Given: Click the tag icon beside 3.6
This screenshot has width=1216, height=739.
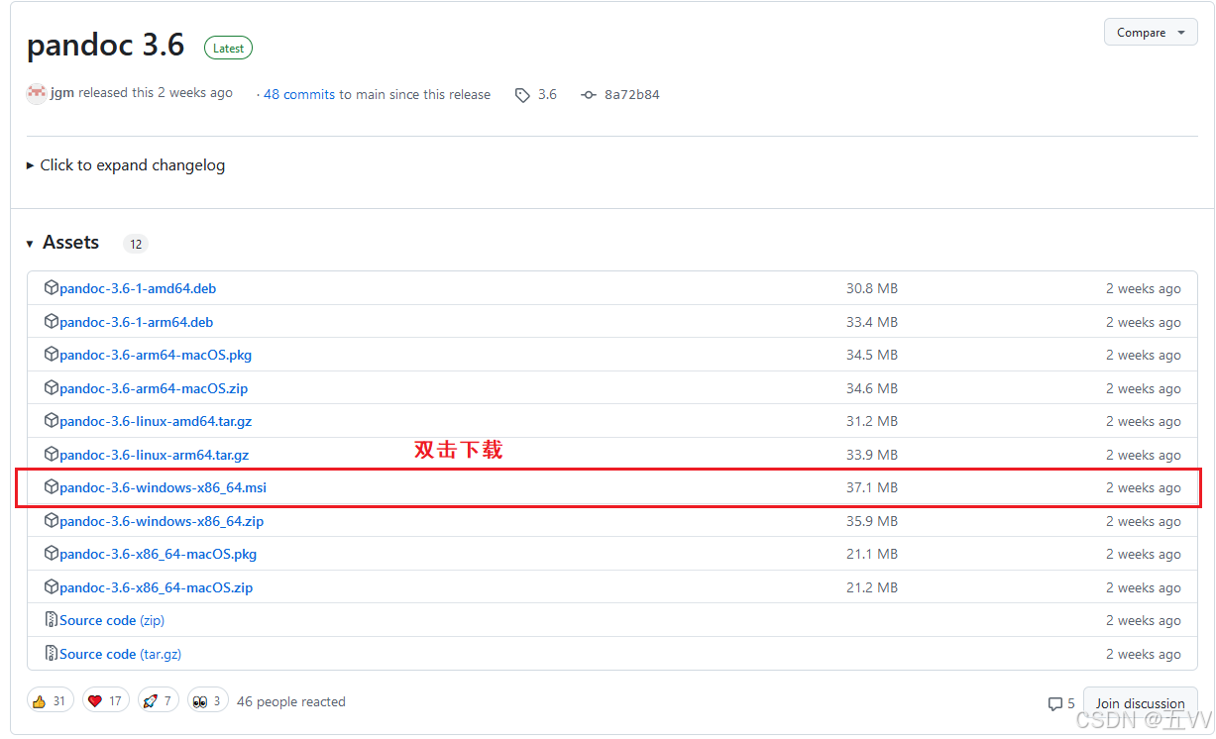Looking at the screenshot, I should coord(522,95).
